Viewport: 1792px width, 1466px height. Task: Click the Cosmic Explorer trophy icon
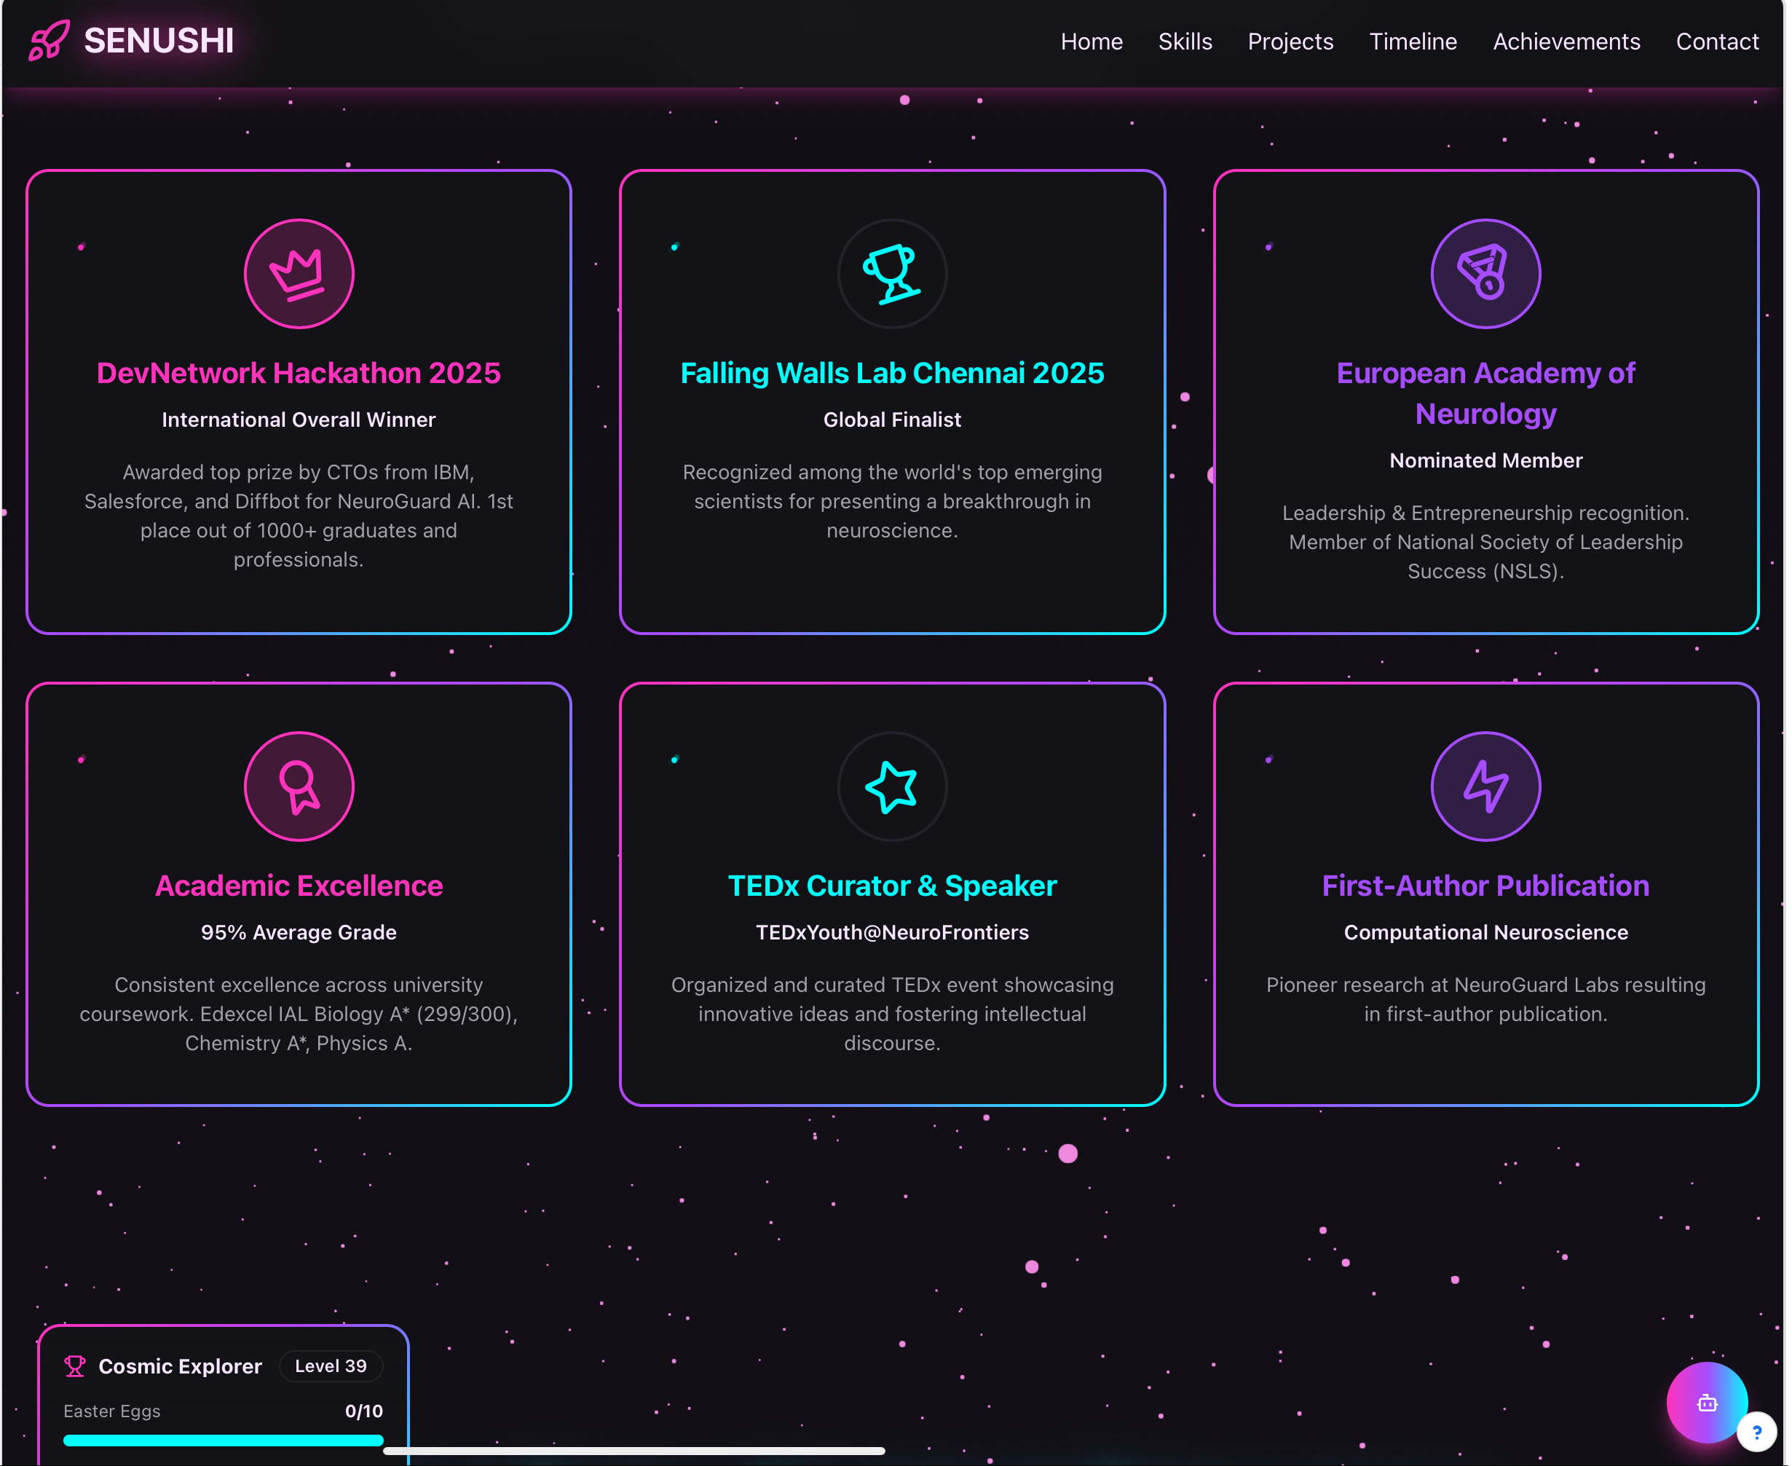(x=75, y=1366)
